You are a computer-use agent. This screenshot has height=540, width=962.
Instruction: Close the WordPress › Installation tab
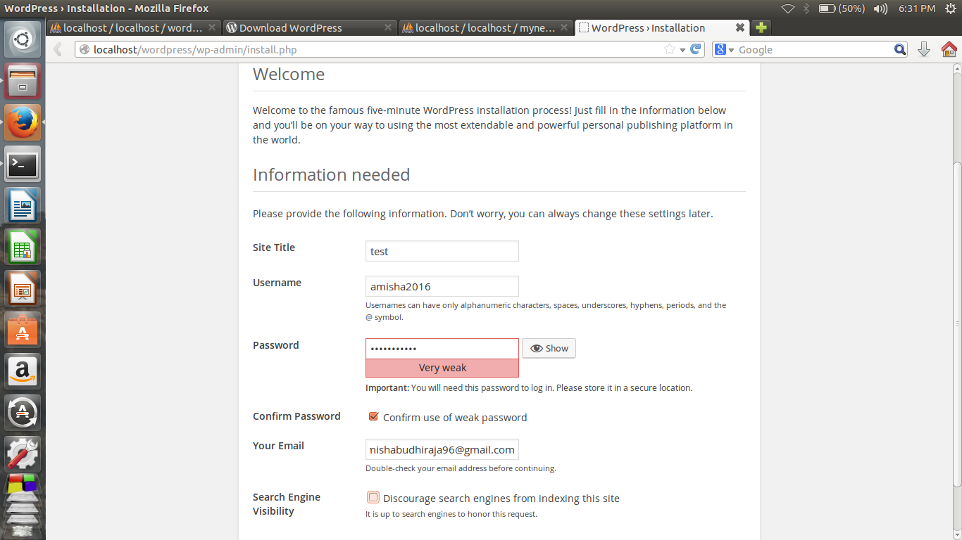(x=740, y=27)
